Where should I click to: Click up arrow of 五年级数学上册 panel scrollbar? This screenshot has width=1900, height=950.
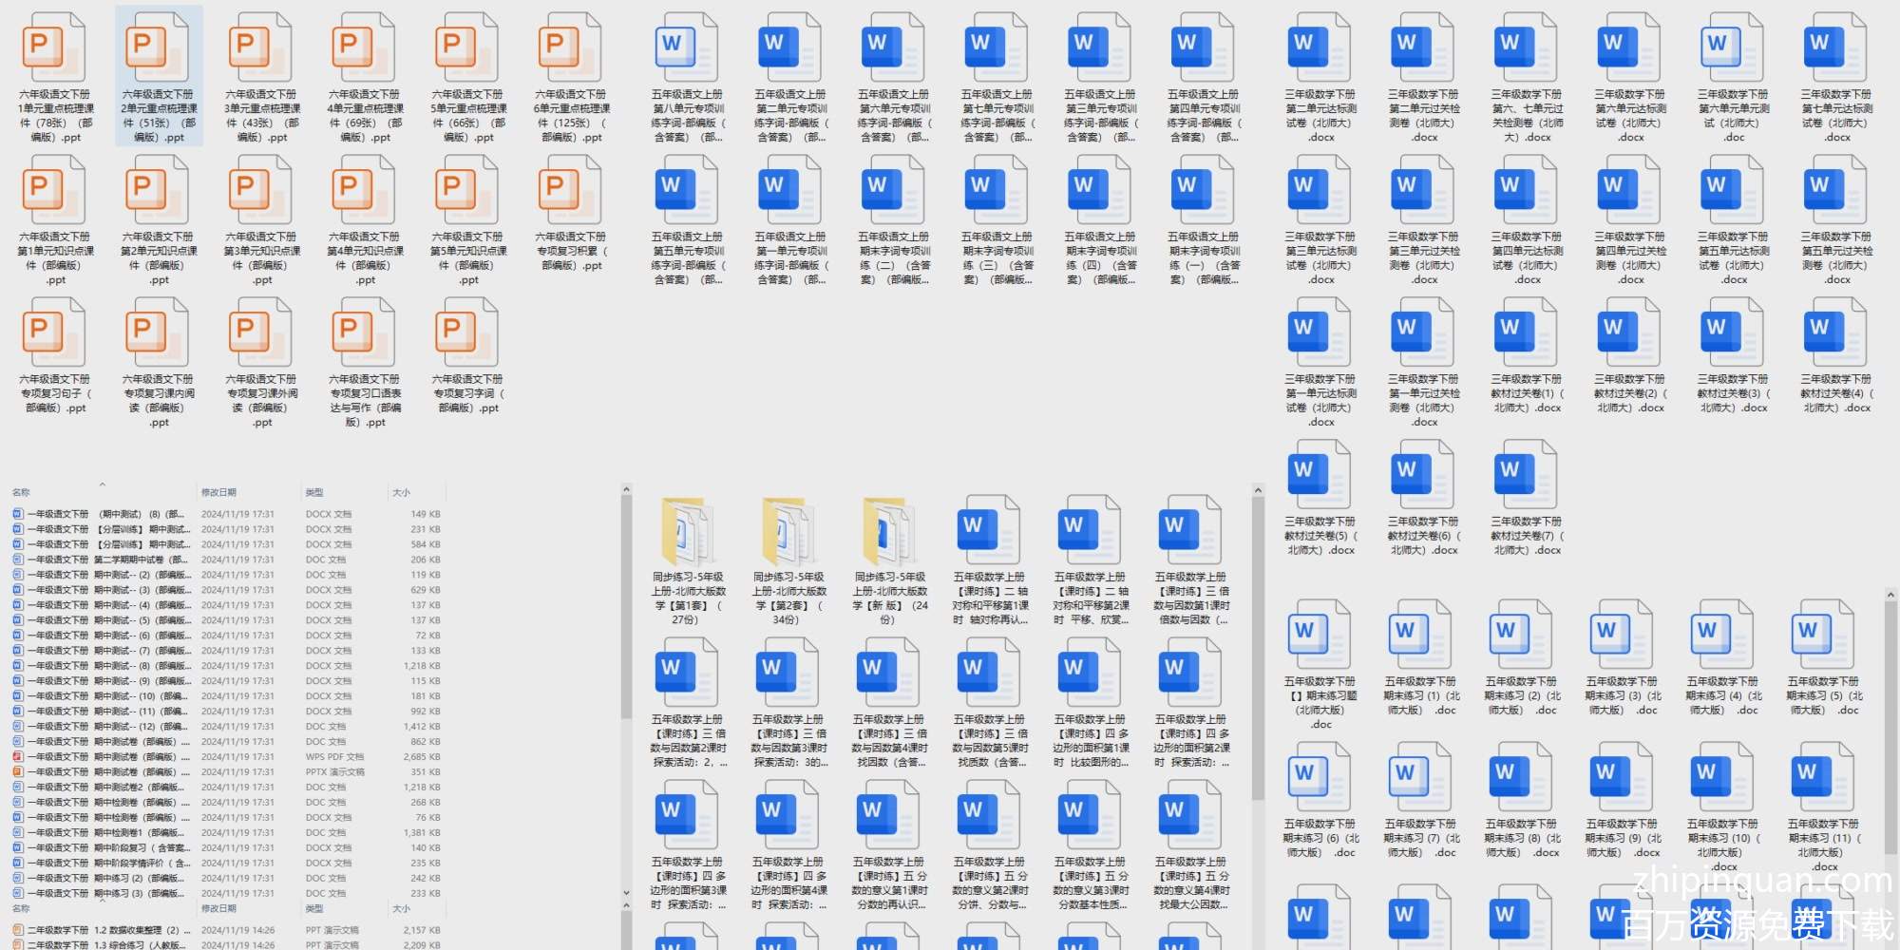(x=1258, y=490)
